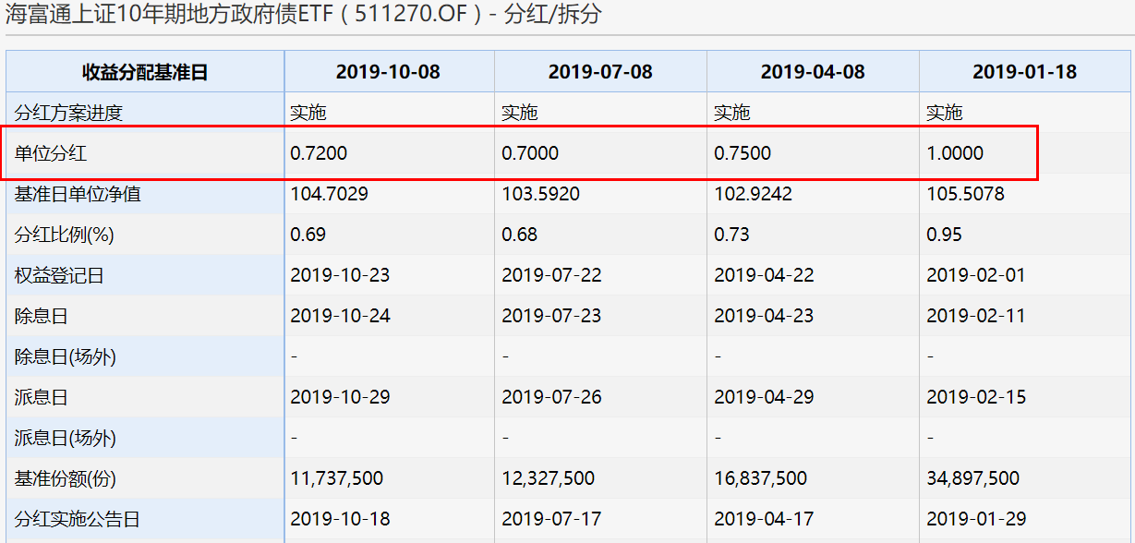The height and width of the screenshot is (543, 1135).
Task: Select unit dividend value 0.7200
Action: pyautogui.click(x=319, y=153)
